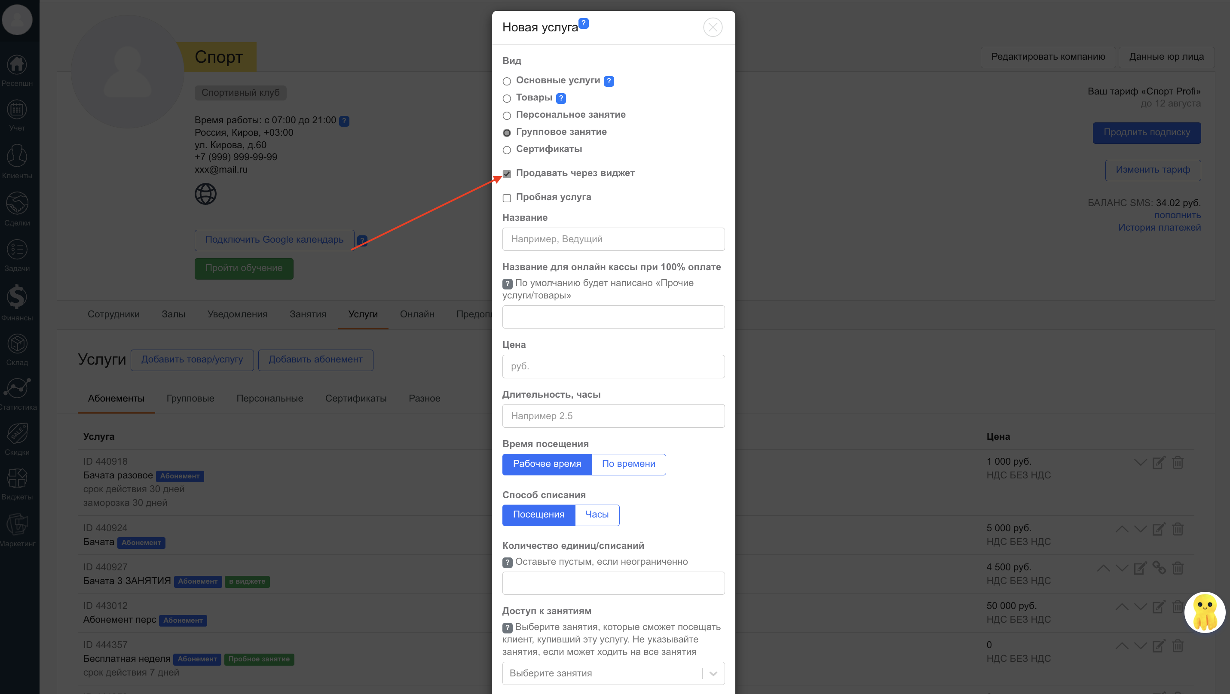Switch visit time to По времени

click(628, 464)
